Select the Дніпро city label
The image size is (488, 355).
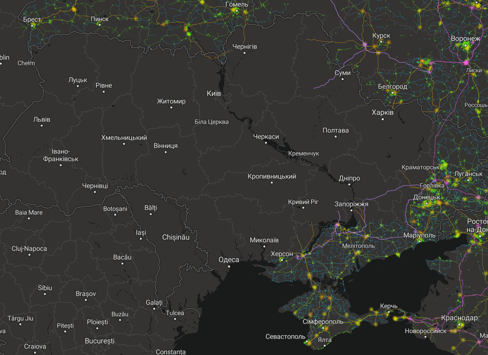pos(349,178)
